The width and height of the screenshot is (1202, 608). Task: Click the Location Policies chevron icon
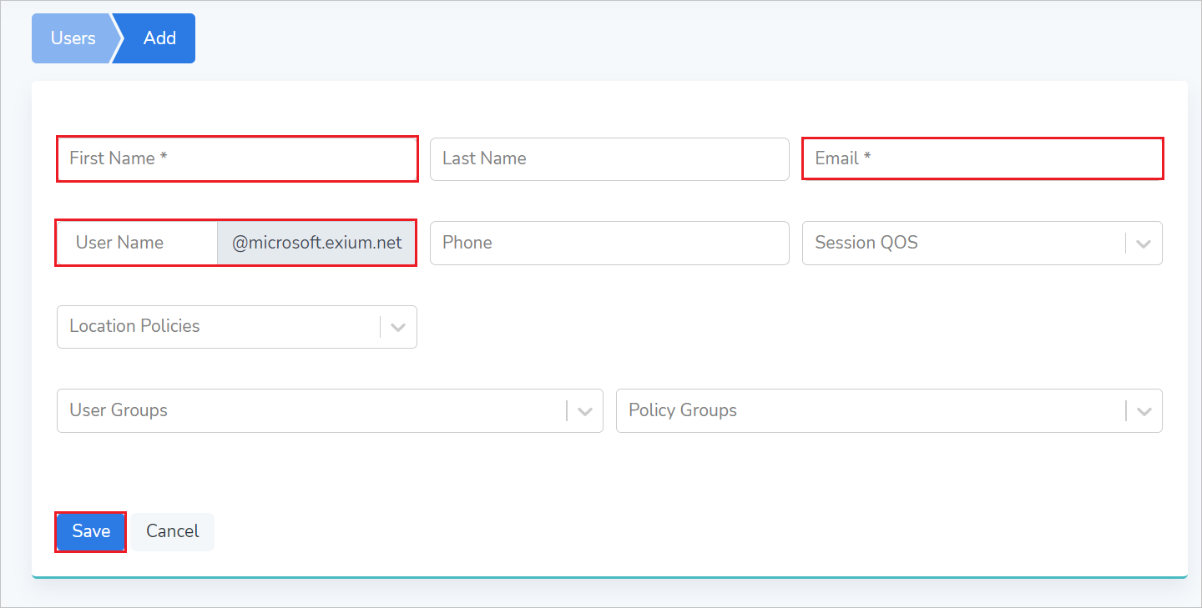(x=397, y=326)
